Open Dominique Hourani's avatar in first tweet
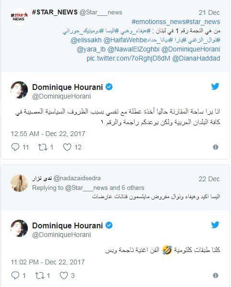The width and height of the screenshot is (231, 287). (x=19, y=90)
